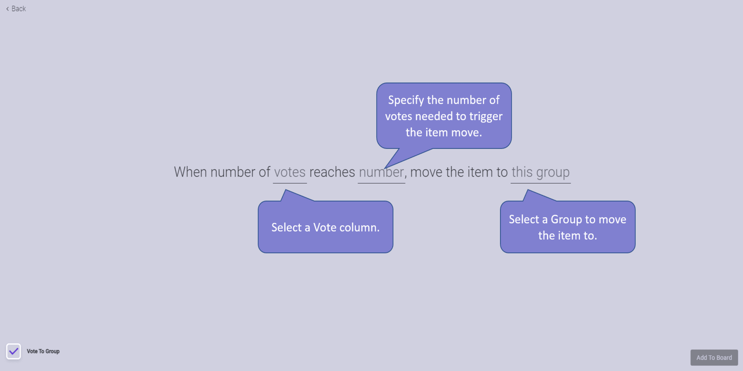Click the 'Specify the number of votes' callout
743x371 pixels.
point(444,116)
